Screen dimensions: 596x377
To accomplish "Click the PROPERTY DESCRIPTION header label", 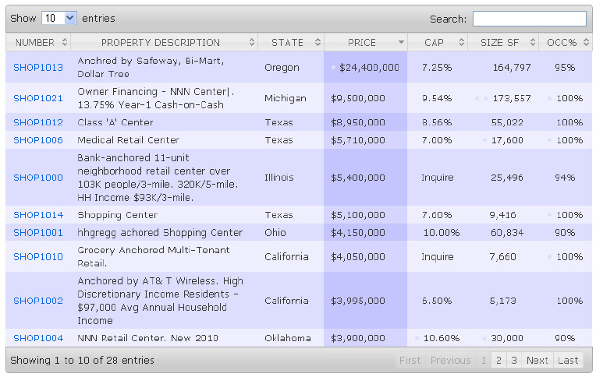I will 161,43.
